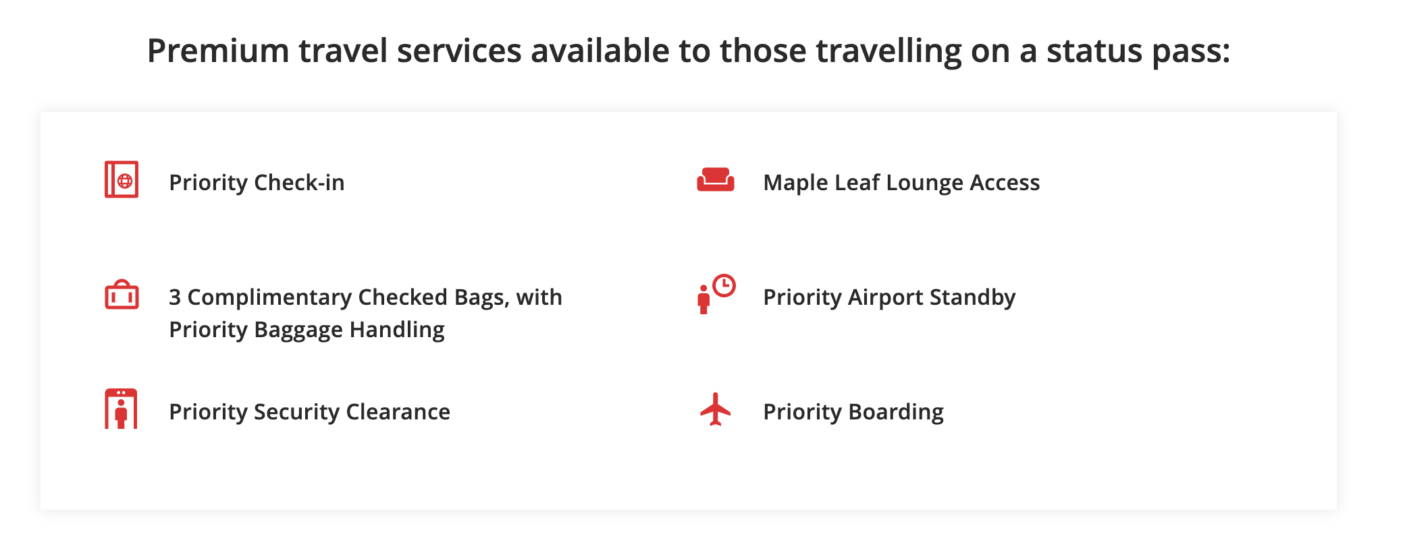Click the Priority Baggage Handling line

307,330
